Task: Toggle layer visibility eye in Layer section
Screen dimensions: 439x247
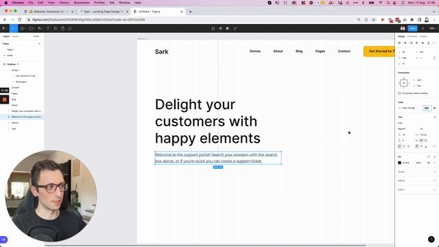Action: (x=434, y=108)
